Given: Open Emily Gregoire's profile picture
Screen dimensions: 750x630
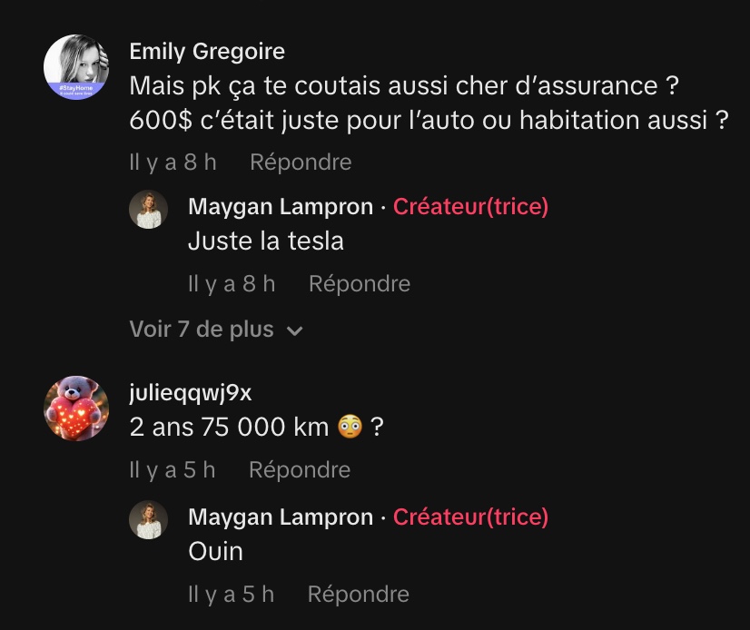Looking at the screenshot, I should [76, 67].
